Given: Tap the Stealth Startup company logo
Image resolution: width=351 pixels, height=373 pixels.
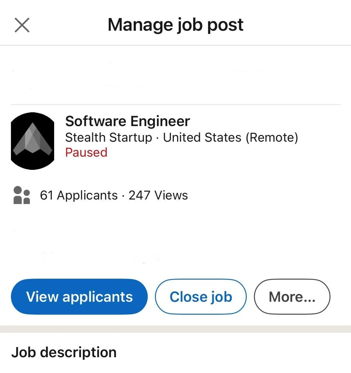Looking at the screenshot, I should tap(32, 141).
